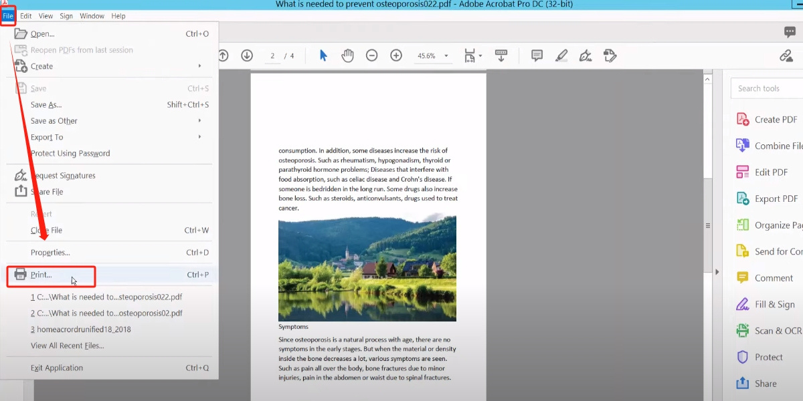
Task: Open the Edit PDF tool
Action: [x=763, y=172]
